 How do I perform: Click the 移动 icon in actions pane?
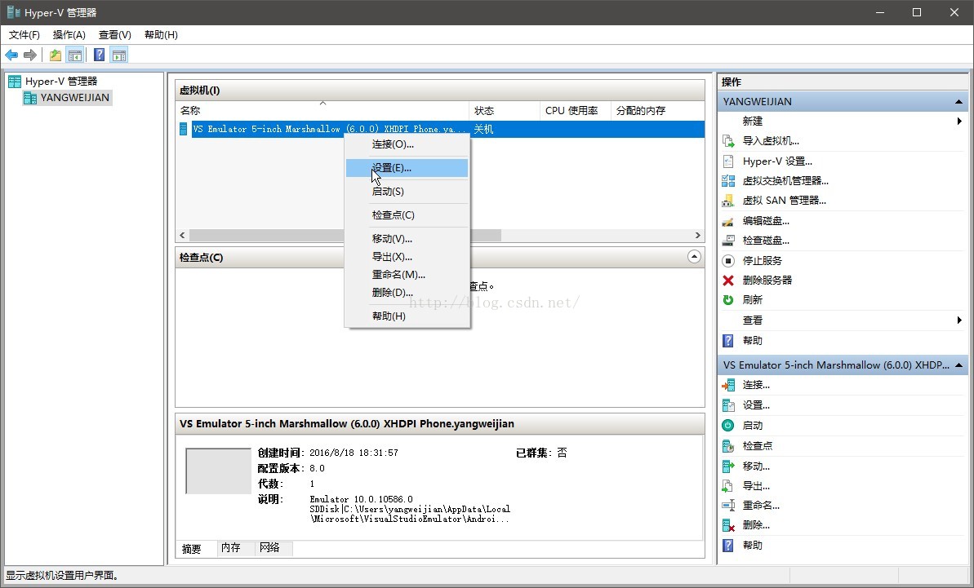coord(728,466)
